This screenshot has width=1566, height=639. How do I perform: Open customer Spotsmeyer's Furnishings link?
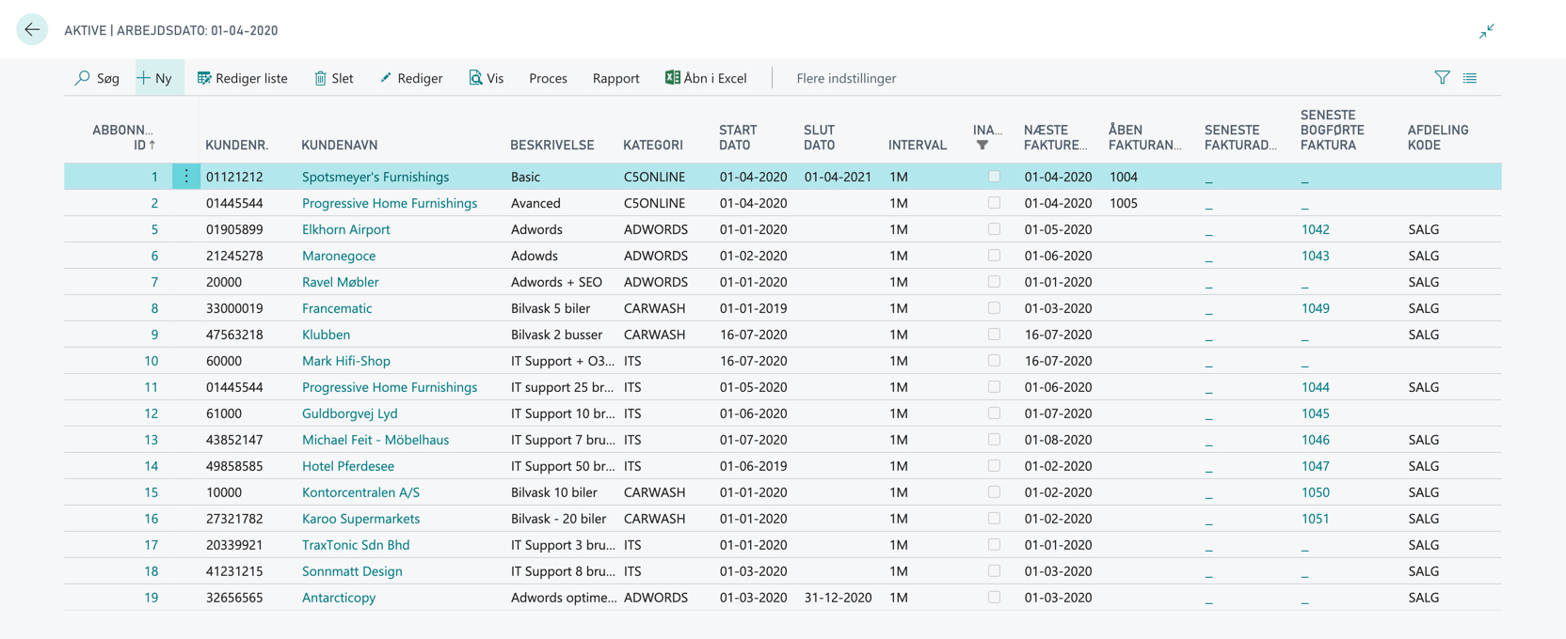(x=376, y=177)
